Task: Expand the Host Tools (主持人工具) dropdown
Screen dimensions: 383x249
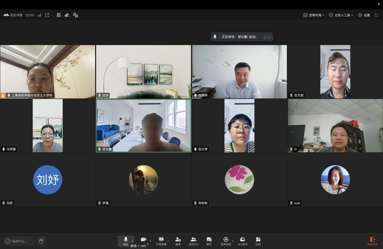Action: 341,15
